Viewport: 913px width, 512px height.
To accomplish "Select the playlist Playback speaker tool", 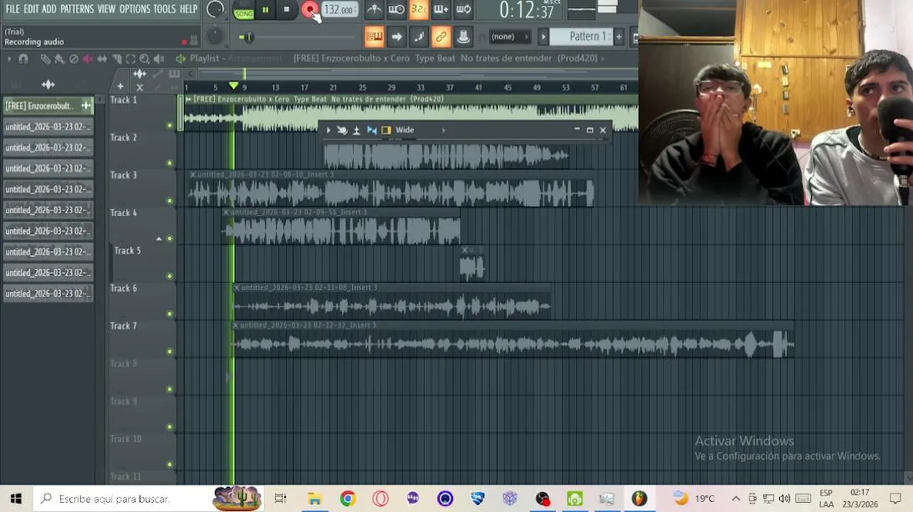I will [159, 59].
